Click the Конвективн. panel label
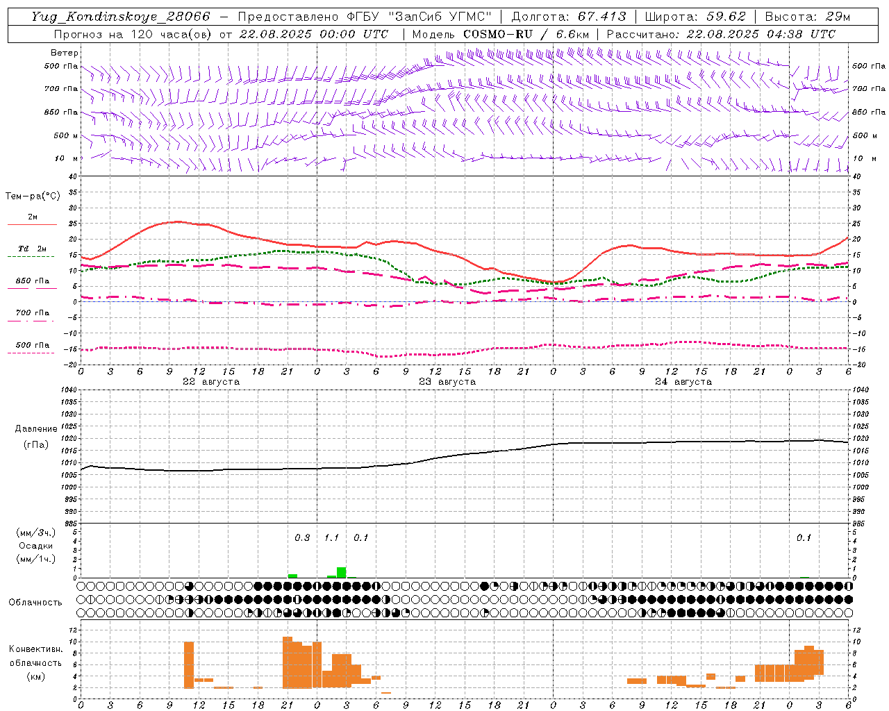The image size is (889, 711). [x=35, y=649]
